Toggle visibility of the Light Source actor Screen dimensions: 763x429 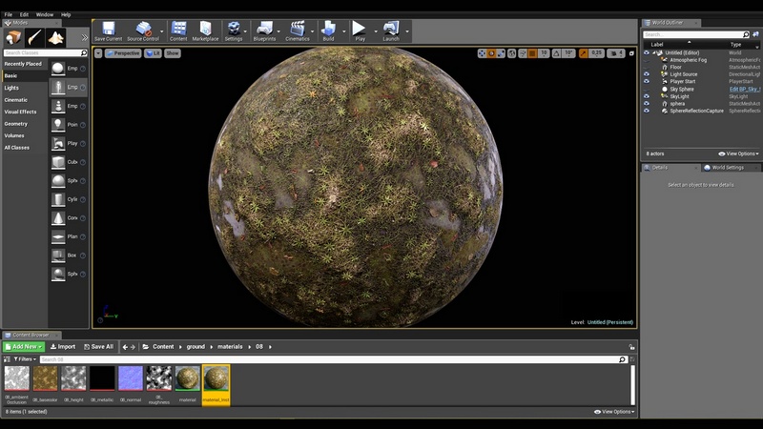tap(647, 74)
